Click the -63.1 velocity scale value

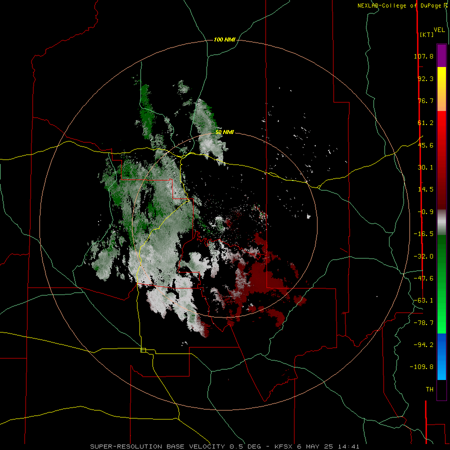[x=423, y=300]
